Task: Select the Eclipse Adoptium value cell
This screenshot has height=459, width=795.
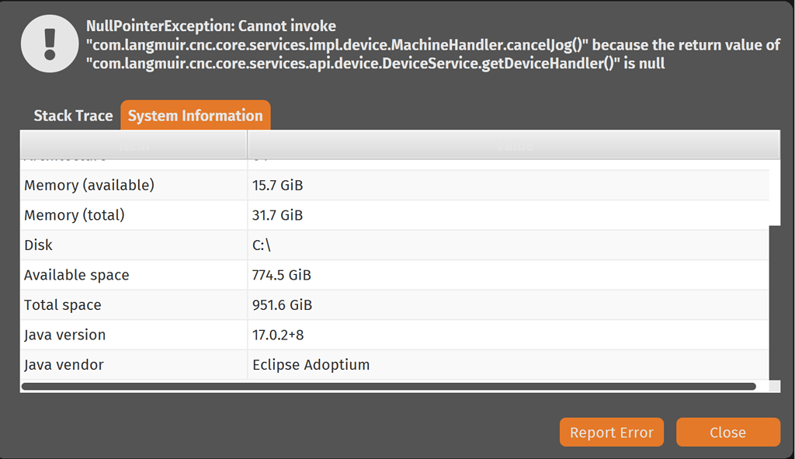Action: click(311, 365)
